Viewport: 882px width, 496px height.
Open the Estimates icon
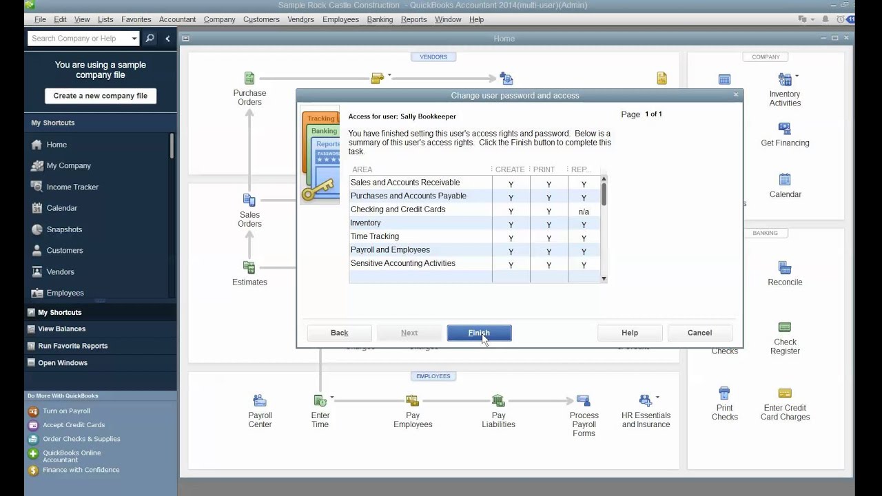click(x=249, y=267)
